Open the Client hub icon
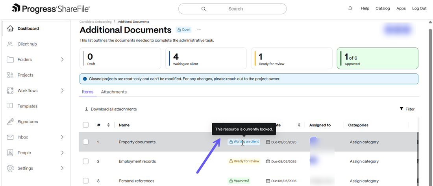Viewport: 433px width, 186px height. coord(10,44)
